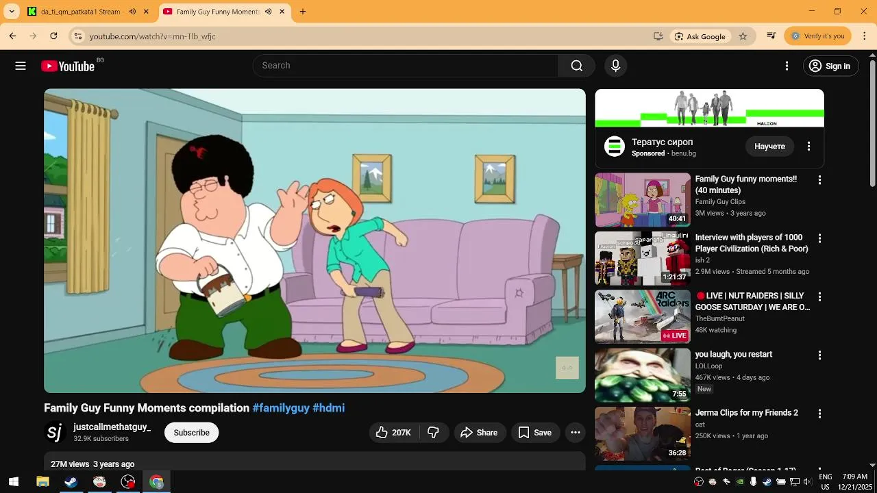Click the Ask Google button

tap(700, 36)
